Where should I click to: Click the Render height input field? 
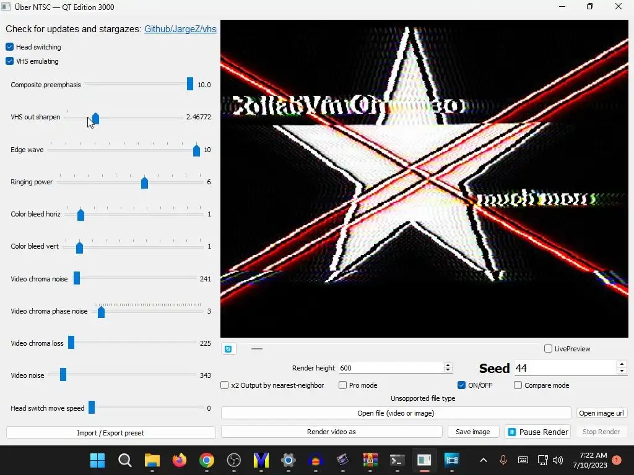[x=391, y=368]
